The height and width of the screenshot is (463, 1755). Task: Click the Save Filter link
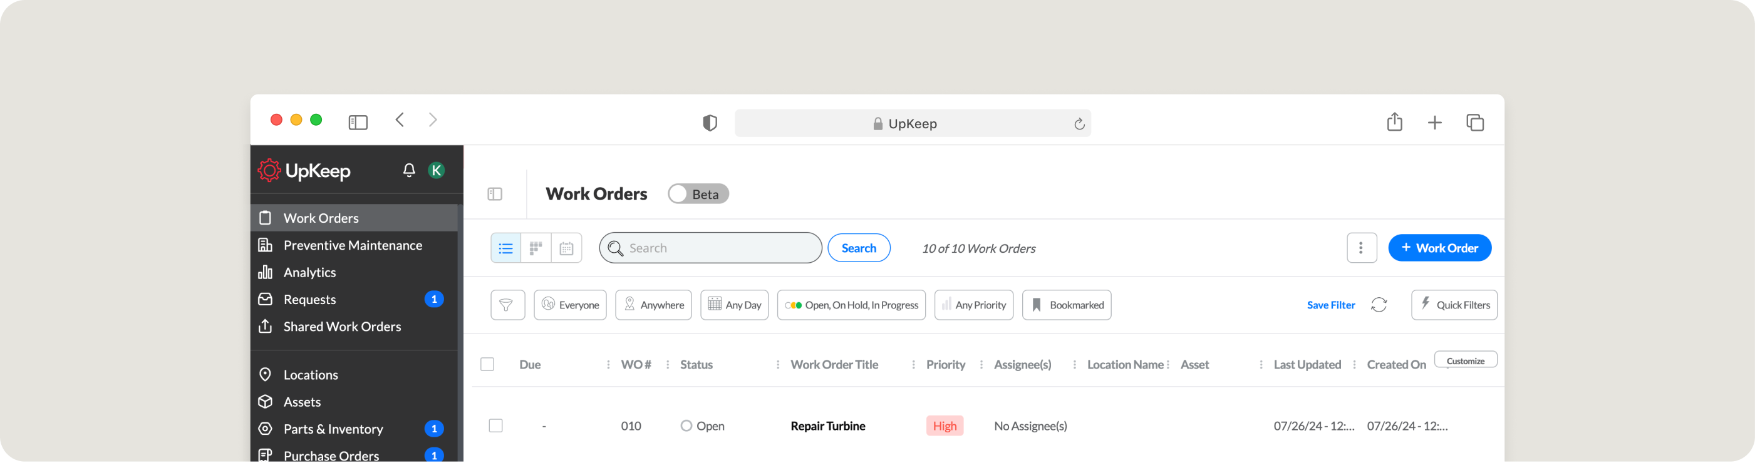pos(1330,305)
